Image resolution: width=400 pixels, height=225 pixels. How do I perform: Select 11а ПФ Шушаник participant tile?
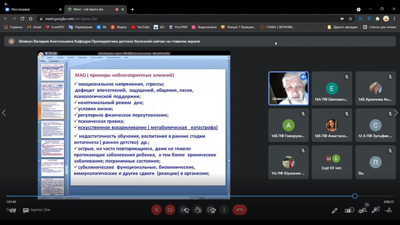288,162
